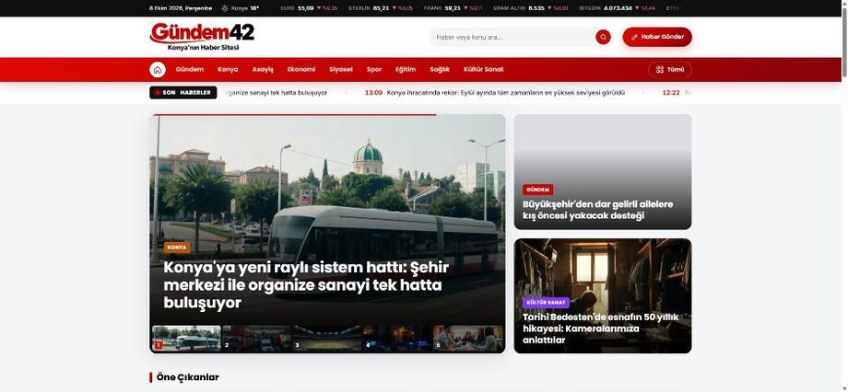Click the slider progress bar above main image
Screen dimensions: 848x392
click(295, 115)
